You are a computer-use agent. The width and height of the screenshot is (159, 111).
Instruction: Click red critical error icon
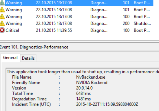(x=2, y=30)
